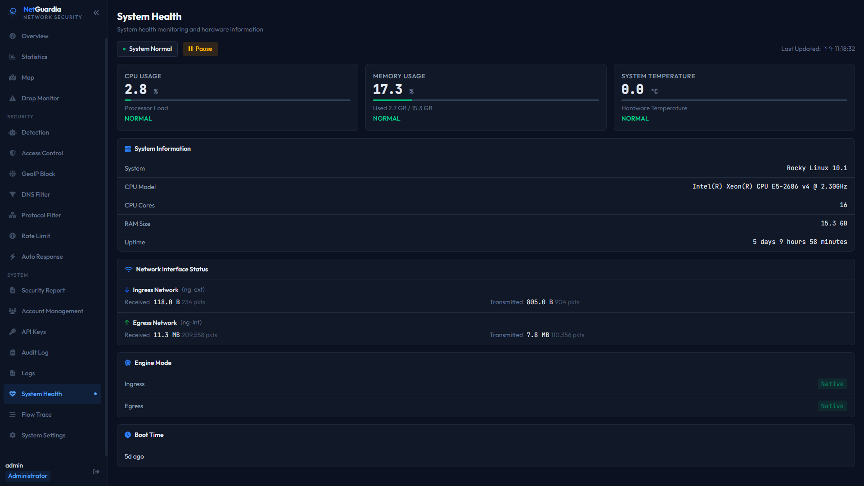Collapse the sidebar with the double-chevron icon

[x=96, y=13]
